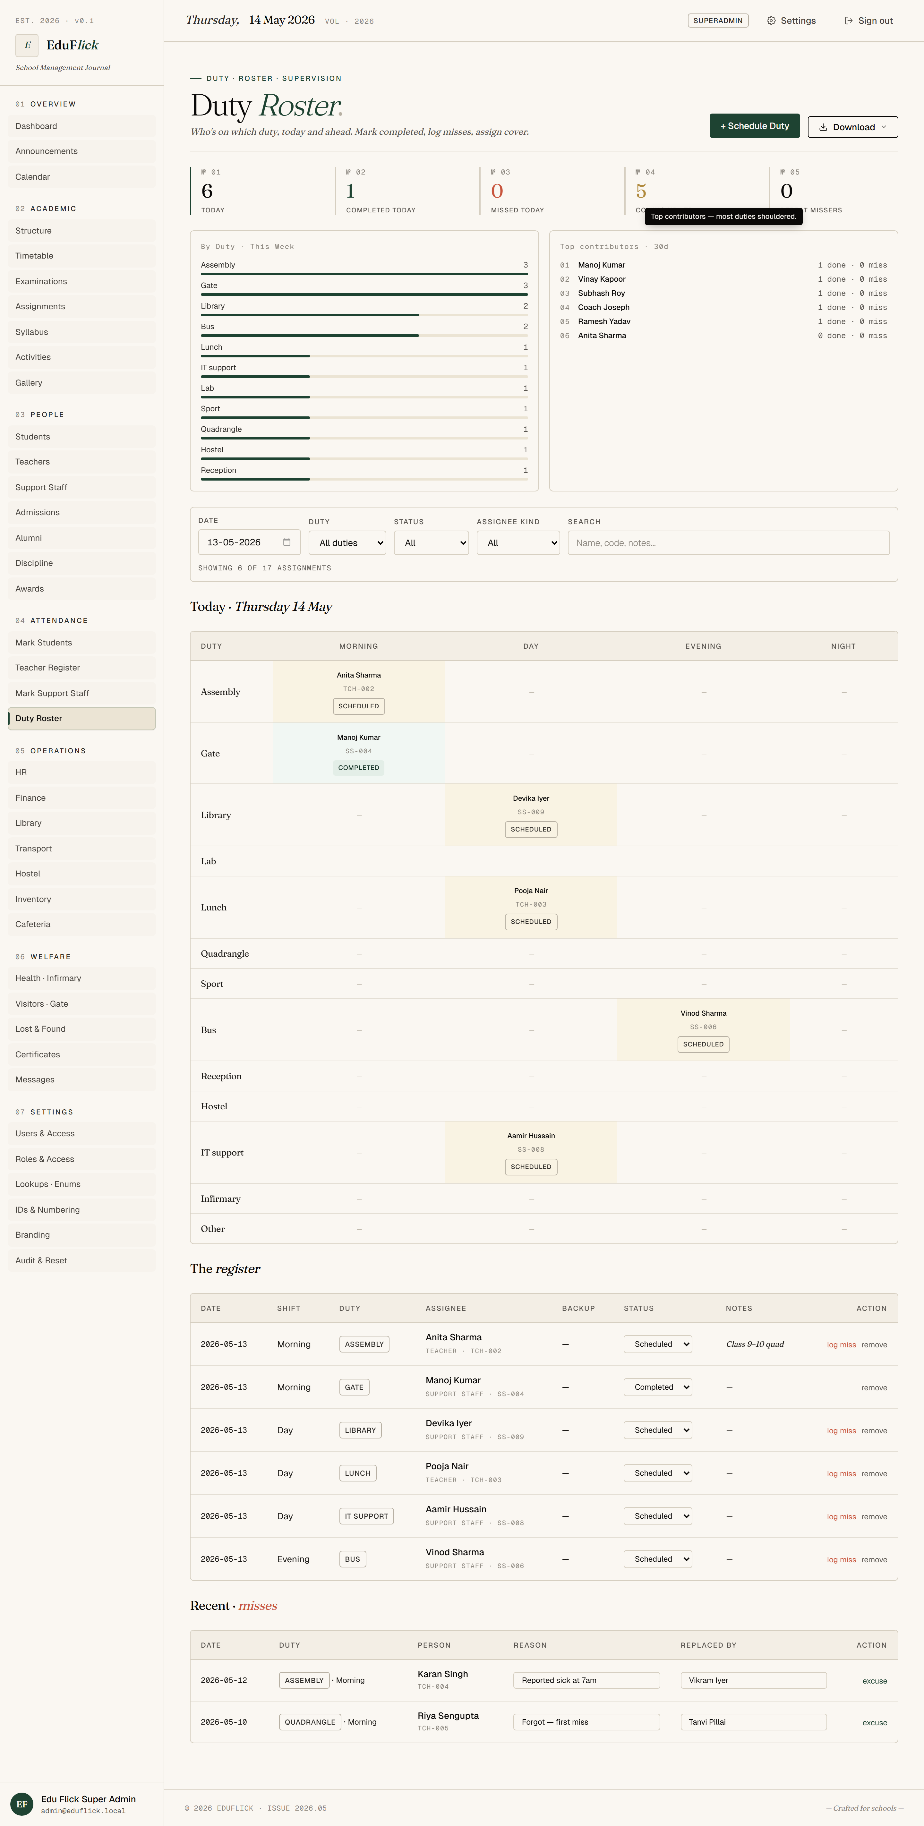This screenshot has height=1826, width=924.
Task: Click the ASSEMBLY tag in register row
Action: pos(364,1344)
